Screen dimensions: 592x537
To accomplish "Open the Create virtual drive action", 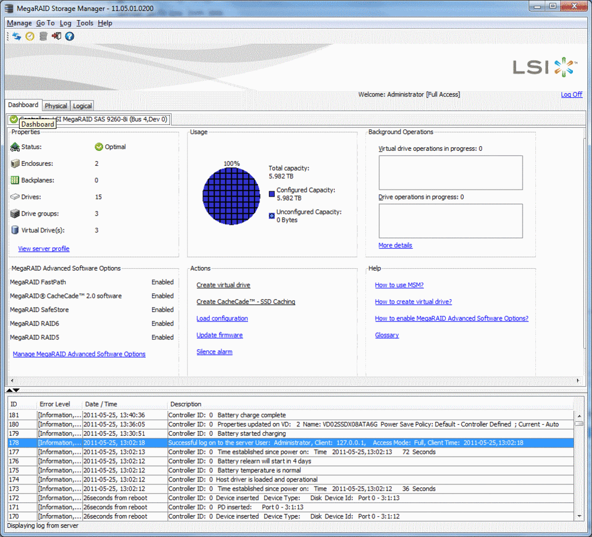I will [x=223, y=285].
